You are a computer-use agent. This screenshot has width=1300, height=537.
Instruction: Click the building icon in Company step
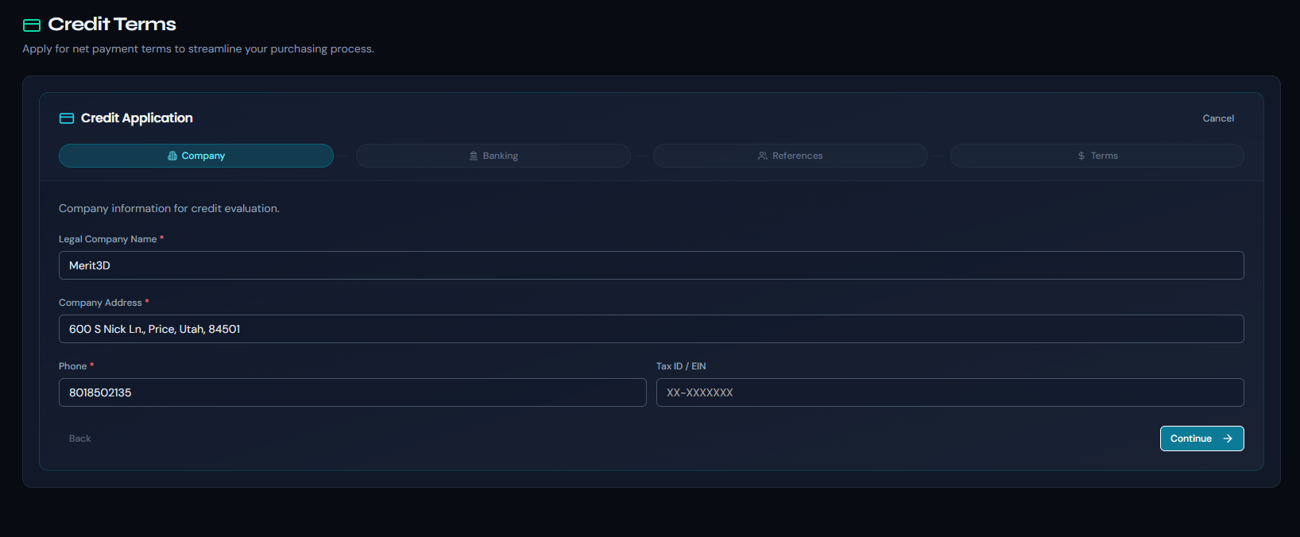[172, 156]
